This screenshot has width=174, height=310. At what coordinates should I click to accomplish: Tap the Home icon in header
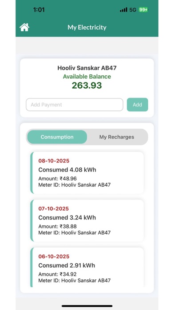(24, 27)
